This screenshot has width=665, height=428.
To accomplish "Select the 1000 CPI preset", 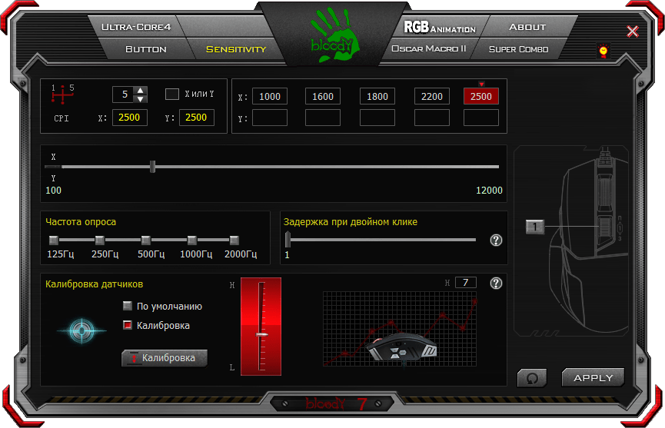I will 270,96.
